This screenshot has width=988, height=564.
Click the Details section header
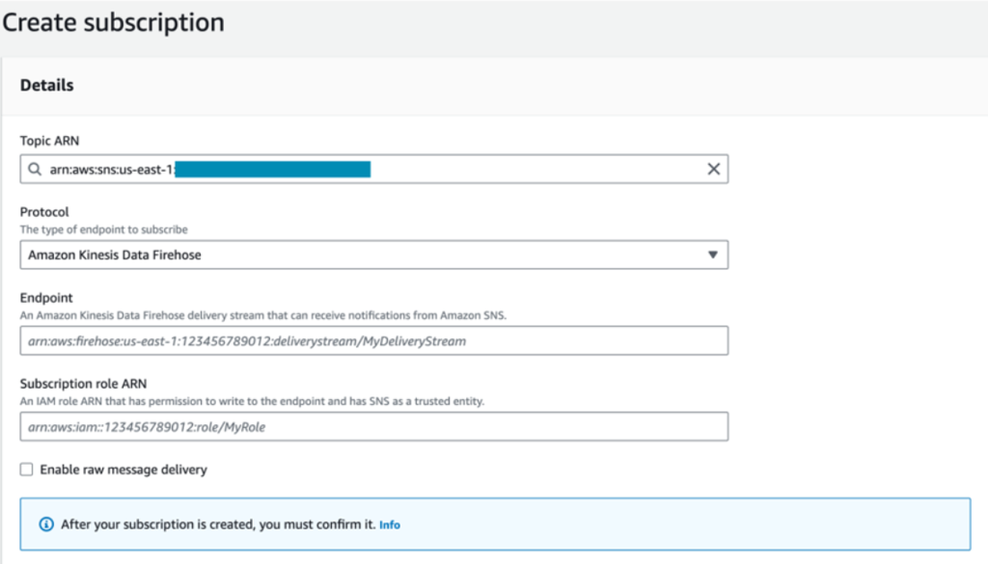point(46,86)
